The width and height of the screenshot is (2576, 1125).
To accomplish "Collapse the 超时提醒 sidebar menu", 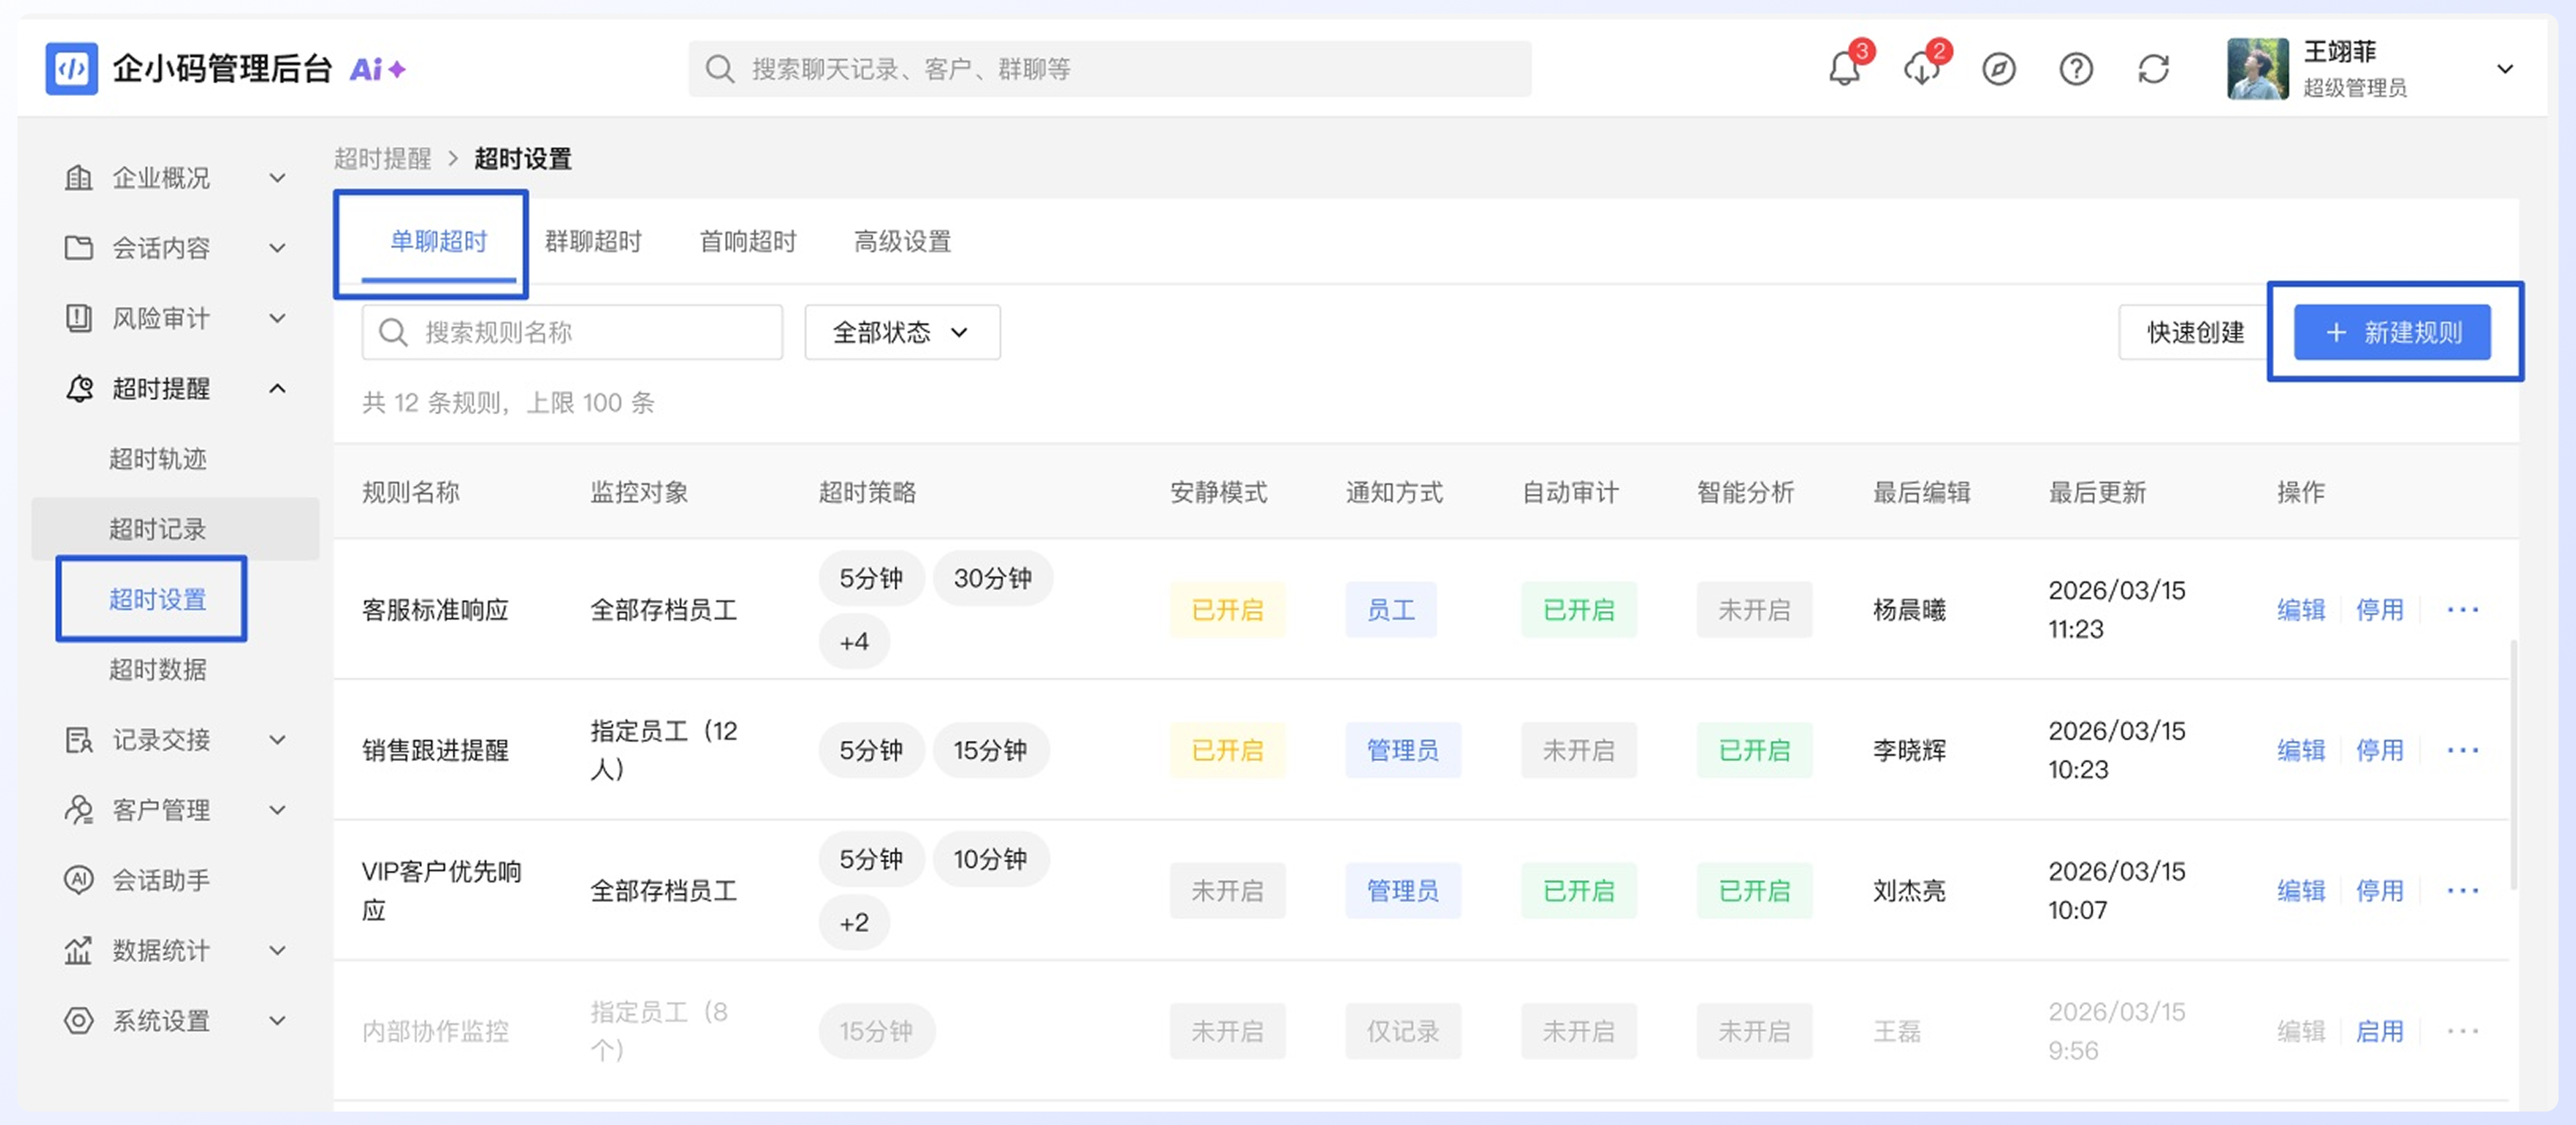I will tap(176, 389).
